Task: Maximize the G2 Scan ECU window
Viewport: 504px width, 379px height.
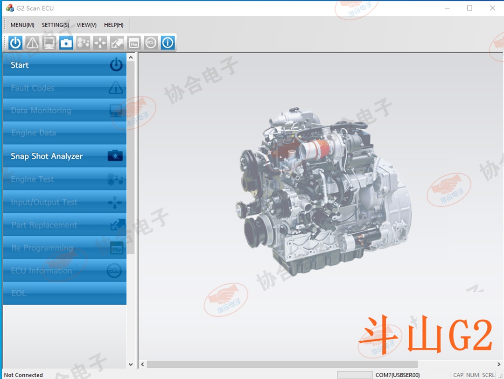Action: (469, 8)
